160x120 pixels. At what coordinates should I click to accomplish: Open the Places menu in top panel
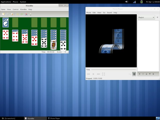click(x=15, y=2)
